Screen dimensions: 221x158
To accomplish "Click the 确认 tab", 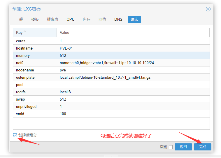I will [x=134, y=20].
